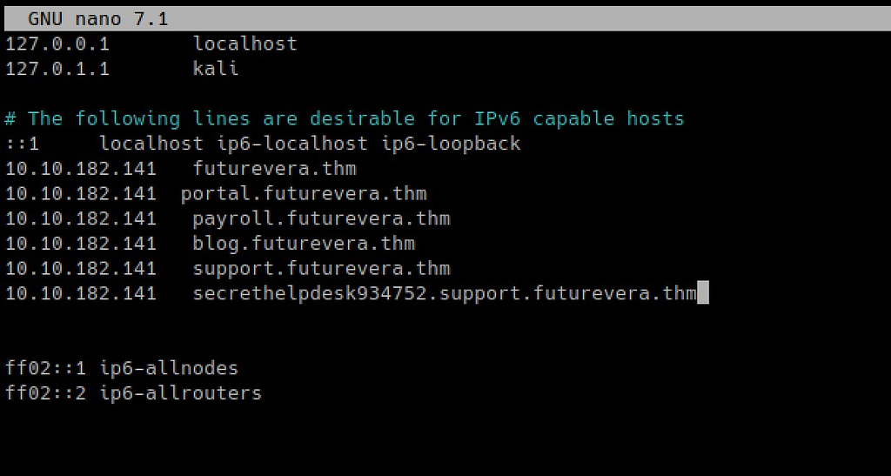Click the kali hostname entry

pos(216,69)
